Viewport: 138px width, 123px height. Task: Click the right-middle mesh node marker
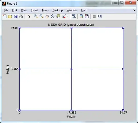click(x=123, y=69)
